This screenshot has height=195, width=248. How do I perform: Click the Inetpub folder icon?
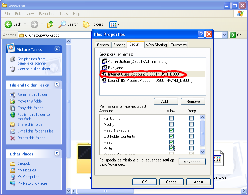13,164
